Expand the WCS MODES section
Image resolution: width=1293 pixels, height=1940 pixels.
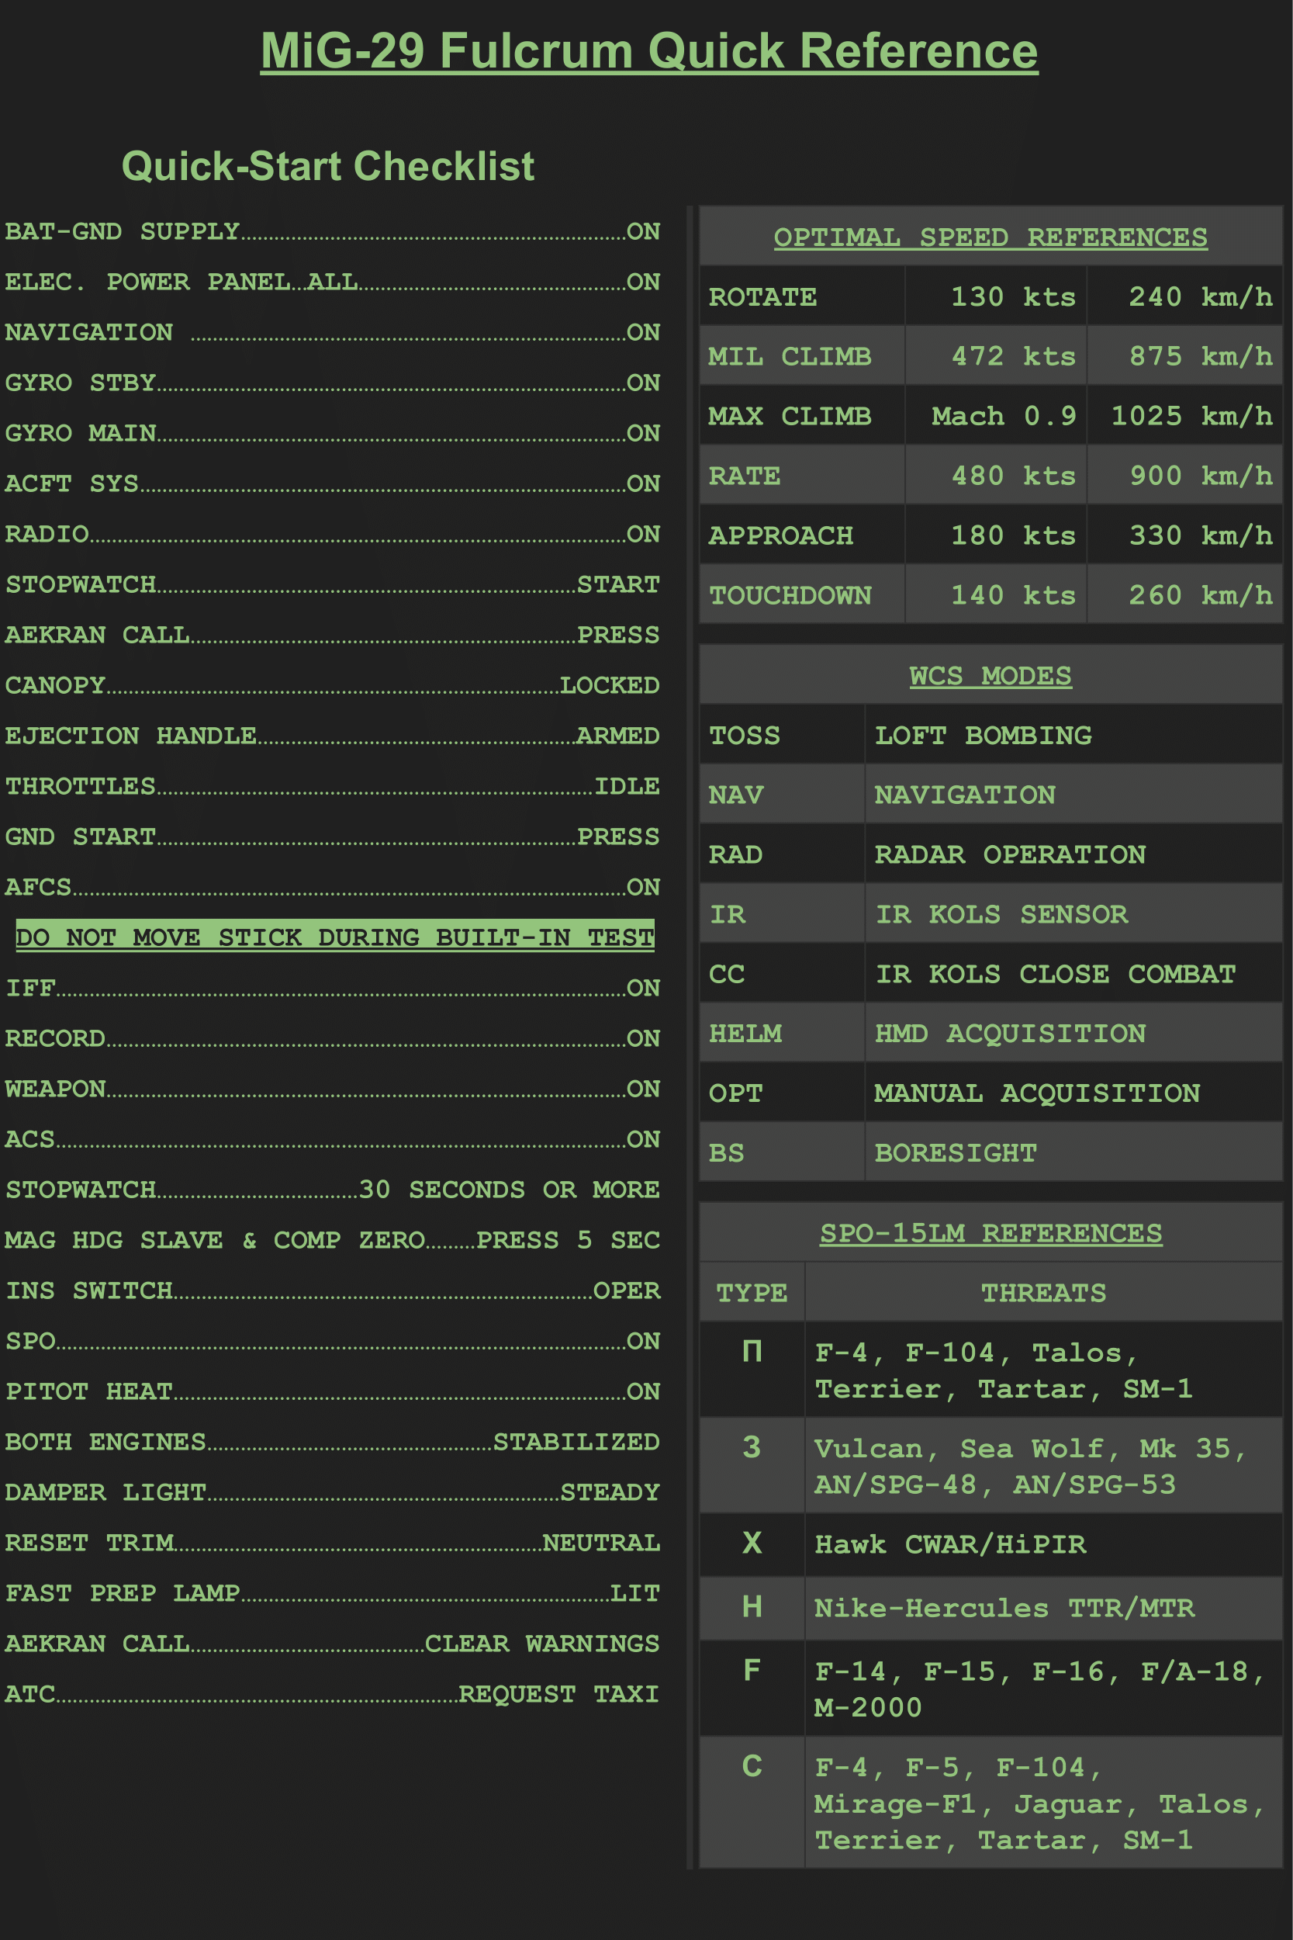(990, 674)
